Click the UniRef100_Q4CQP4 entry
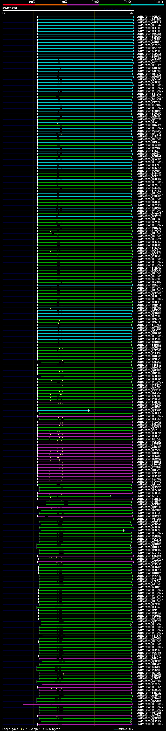 149,387
